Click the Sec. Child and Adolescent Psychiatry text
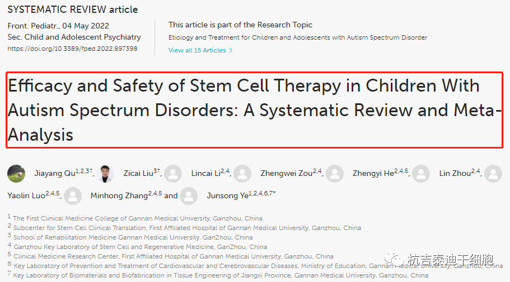Image resolution: width=510 pixels, height=282 pixels. [x=74, y=37]
